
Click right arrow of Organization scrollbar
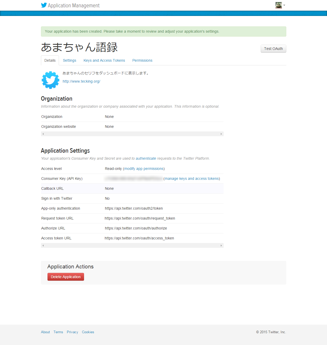221,134
